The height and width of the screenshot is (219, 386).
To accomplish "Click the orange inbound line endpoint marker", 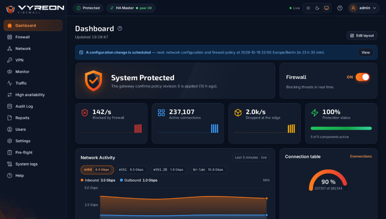I will coord(267,198).
